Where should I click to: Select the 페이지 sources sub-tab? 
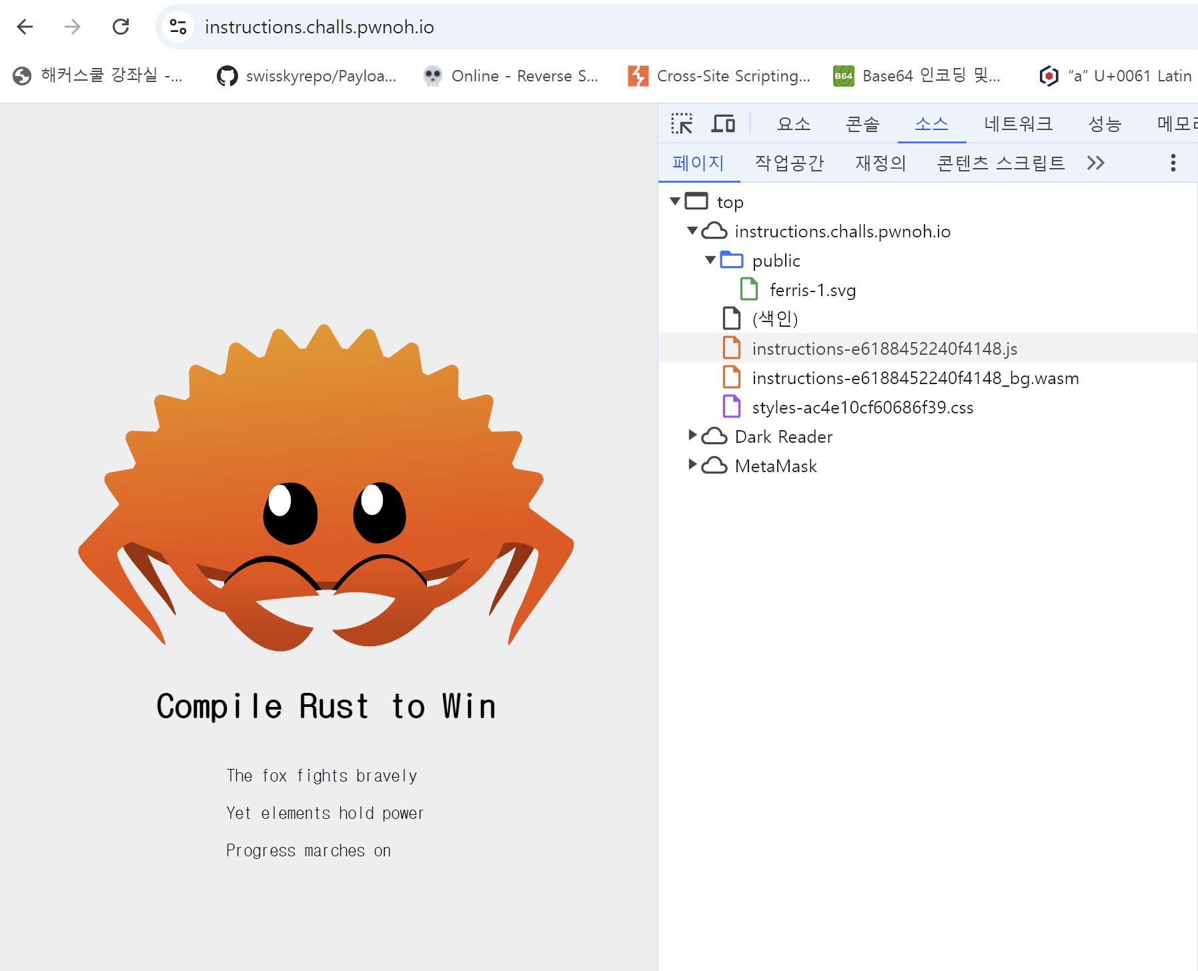pyautogui.click(x=698, y=163)
